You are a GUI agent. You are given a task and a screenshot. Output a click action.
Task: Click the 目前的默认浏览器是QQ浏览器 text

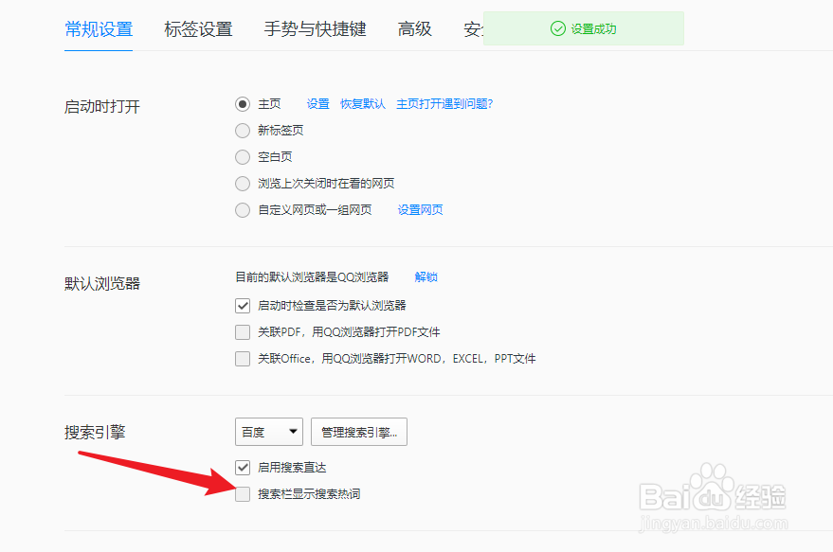click(x=312, y=277)
